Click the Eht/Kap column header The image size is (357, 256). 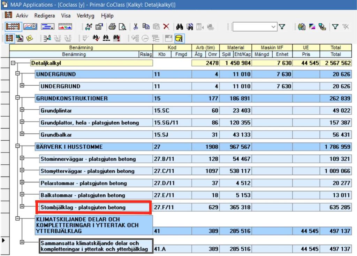[x=243, y=54]
